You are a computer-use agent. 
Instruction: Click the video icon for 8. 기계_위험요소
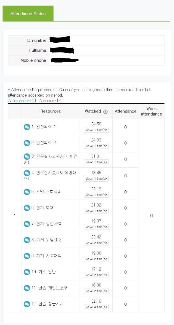[x=27, y=240]
